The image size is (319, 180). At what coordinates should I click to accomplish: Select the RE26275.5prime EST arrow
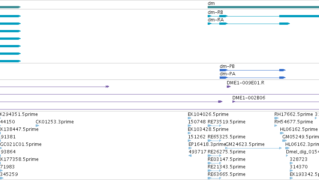pos(214,156)
